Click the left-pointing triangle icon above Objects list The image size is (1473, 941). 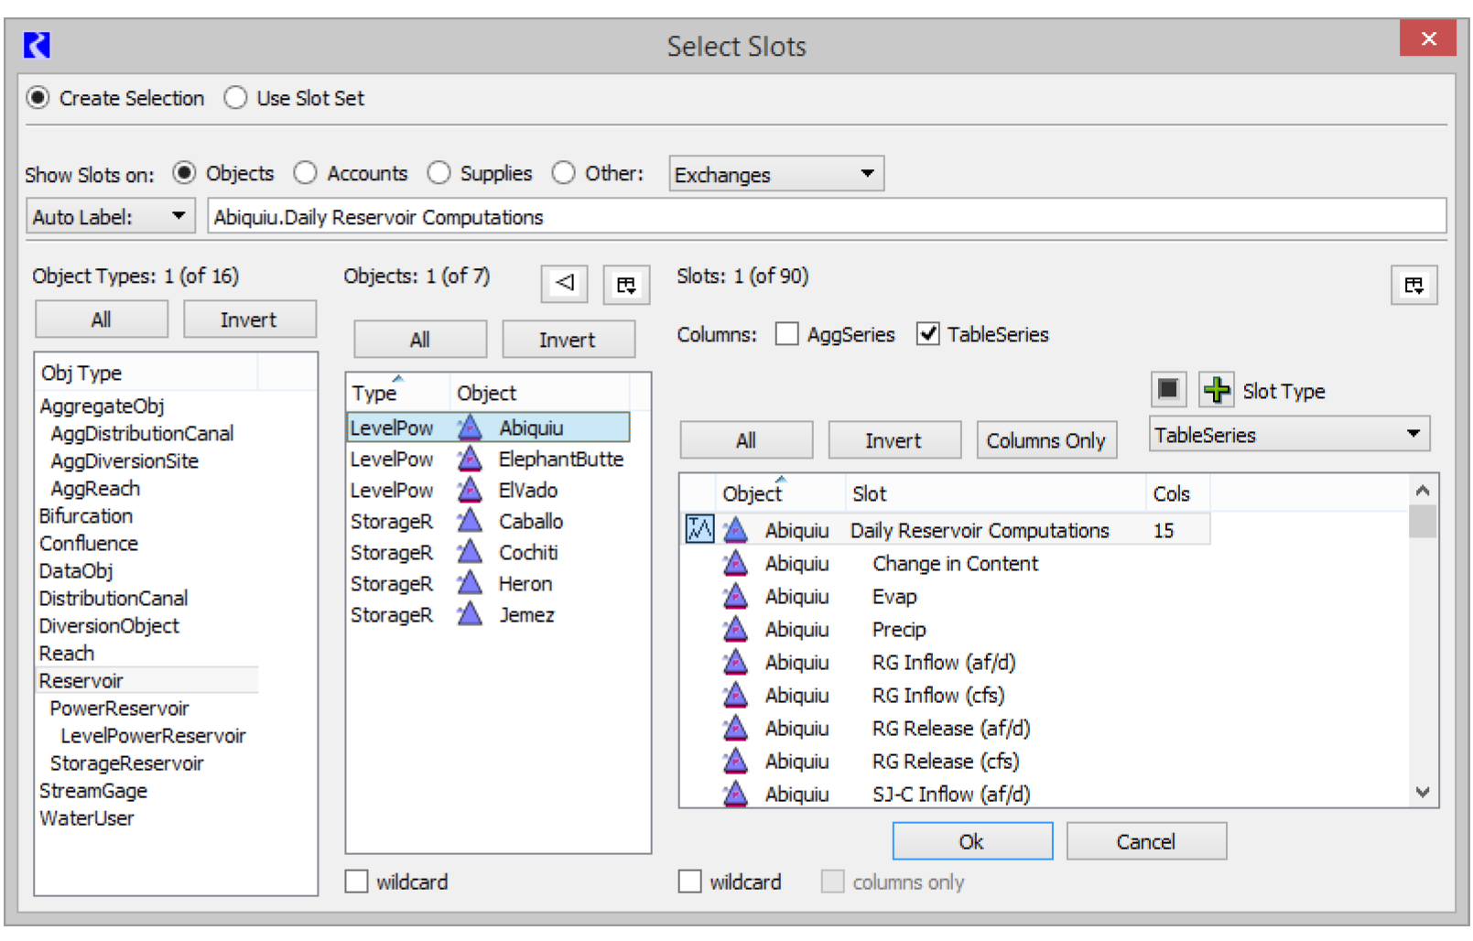564,284
